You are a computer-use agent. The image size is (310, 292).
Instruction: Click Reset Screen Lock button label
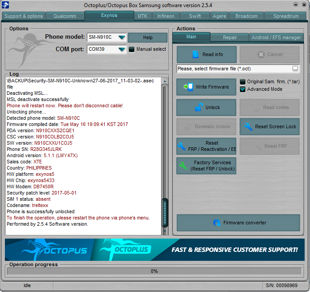coord(276,126)
